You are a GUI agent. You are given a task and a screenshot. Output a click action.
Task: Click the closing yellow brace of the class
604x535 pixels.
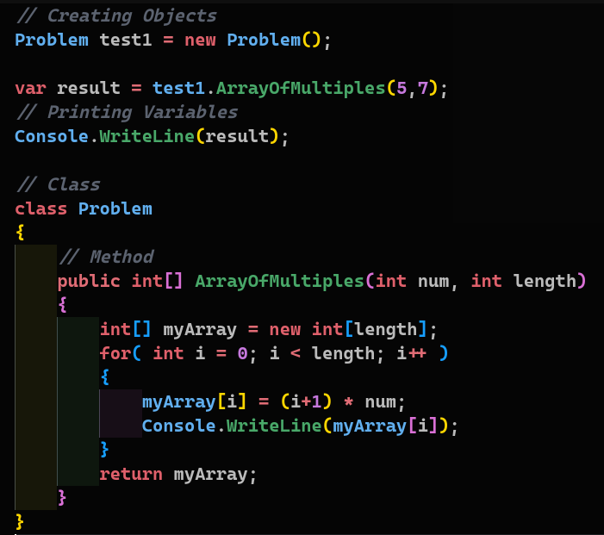point(20,522)
